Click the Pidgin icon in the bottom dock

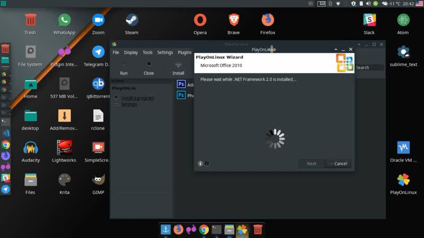tap(191, 230)
